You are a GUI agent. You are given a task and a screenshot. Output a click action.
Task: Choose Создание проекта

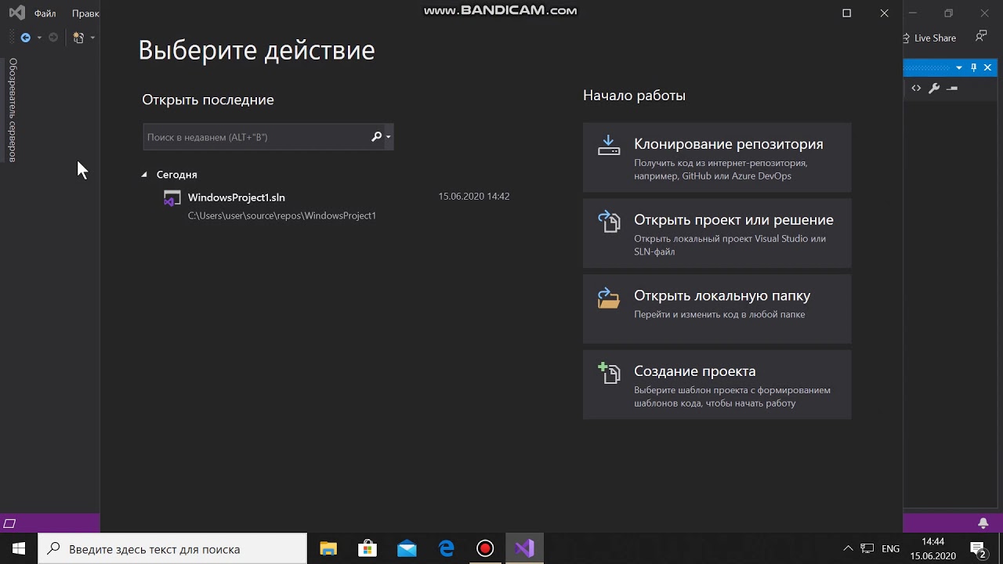(717, 385)
